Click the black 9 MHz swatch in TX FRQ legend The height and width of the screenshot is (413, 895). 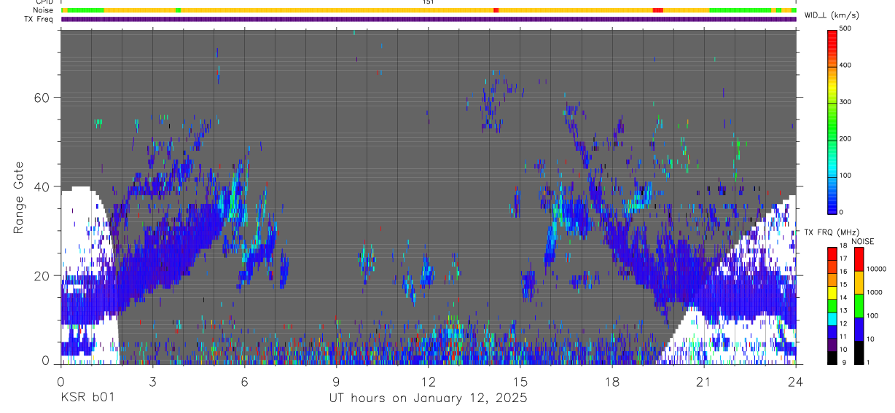pos(832,358)
